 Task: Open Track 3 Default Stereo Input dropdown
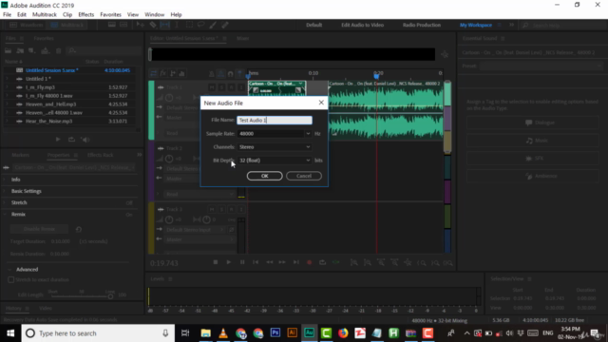point(195,230)
